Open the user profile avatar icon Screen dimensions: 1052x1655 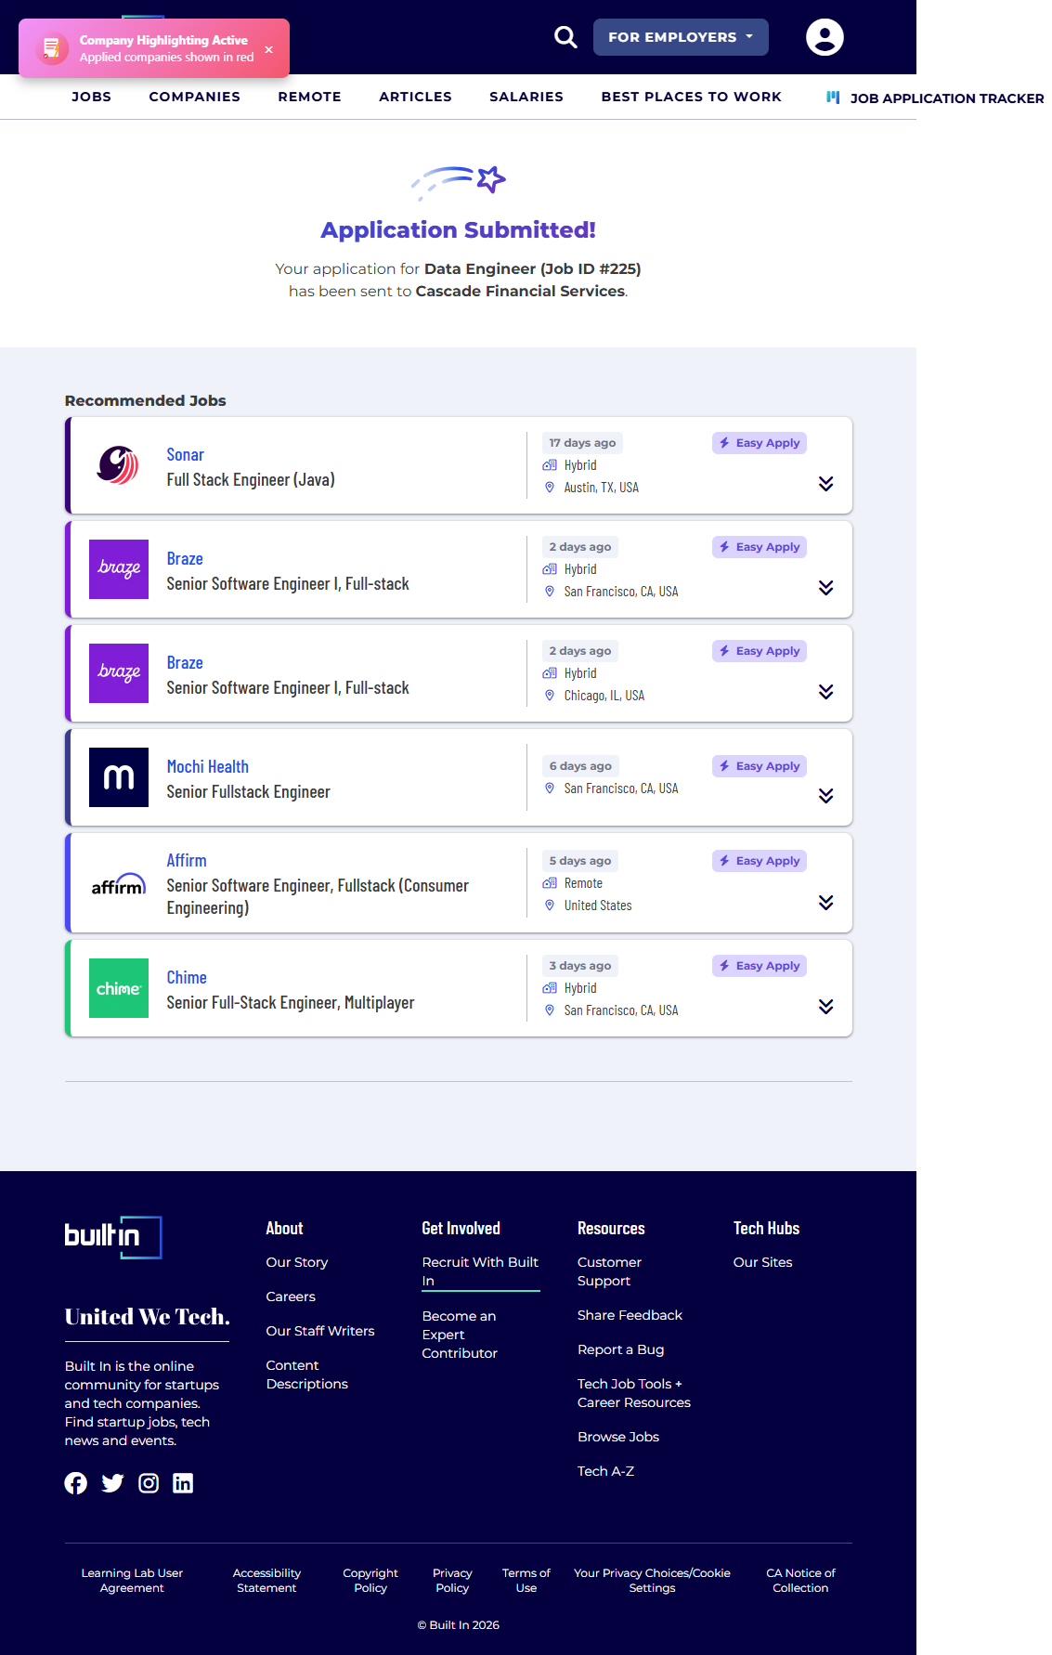pos(824,37)
